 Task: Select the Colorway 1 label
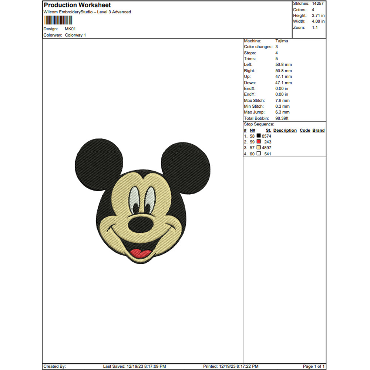coord(75,35)
